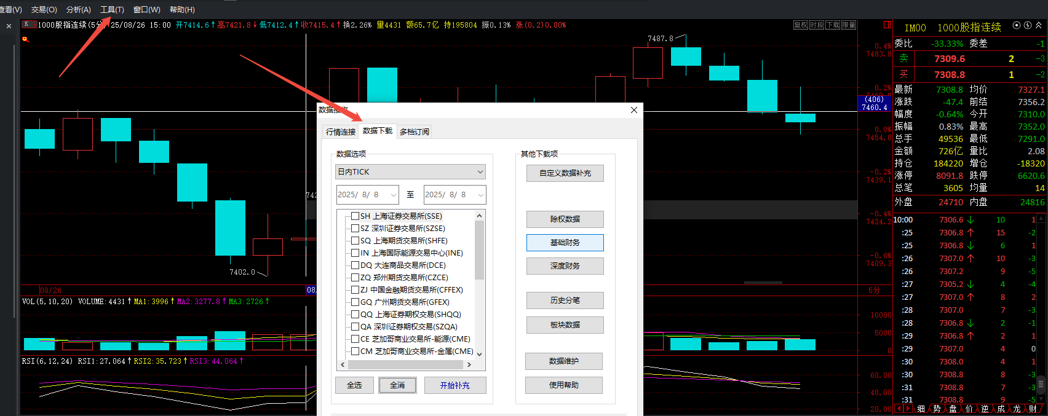
Task: Switch to the 行情连接 tab
Action: pyautogui.click(x=341, y=131)
